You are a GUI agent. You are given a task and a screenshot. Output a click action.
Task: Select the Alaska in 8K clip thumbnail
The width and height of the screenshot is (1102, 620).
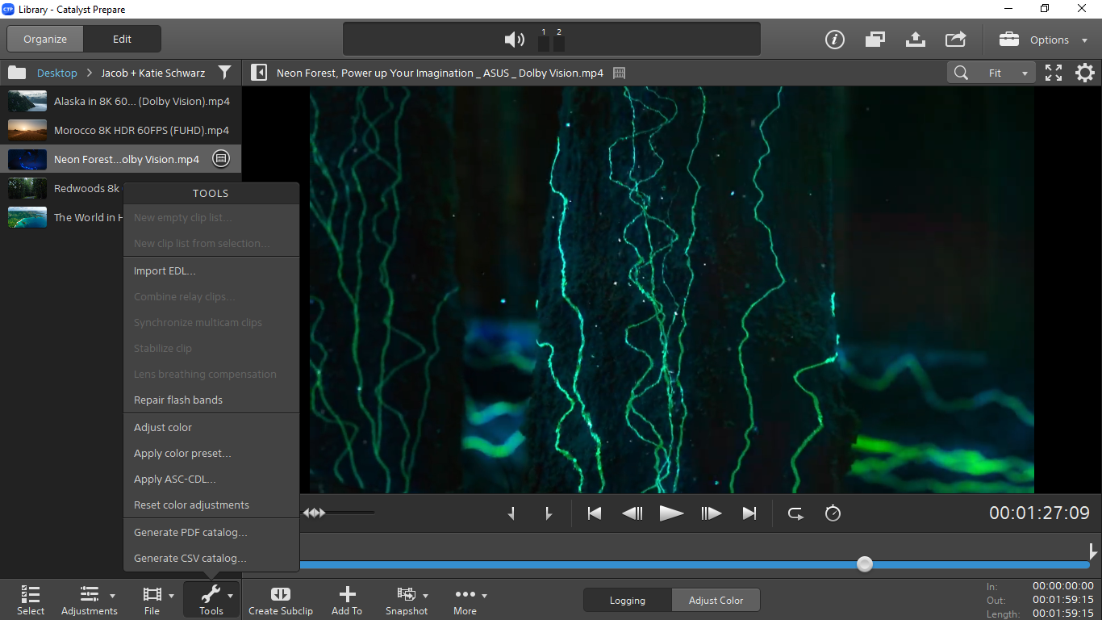click(27, 102)
